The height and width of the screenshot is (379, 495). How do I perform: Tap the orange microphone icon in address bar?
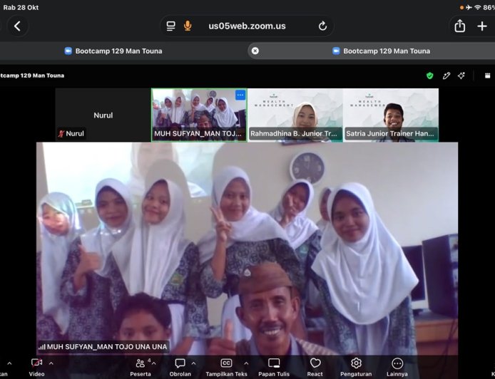(188, 26)
